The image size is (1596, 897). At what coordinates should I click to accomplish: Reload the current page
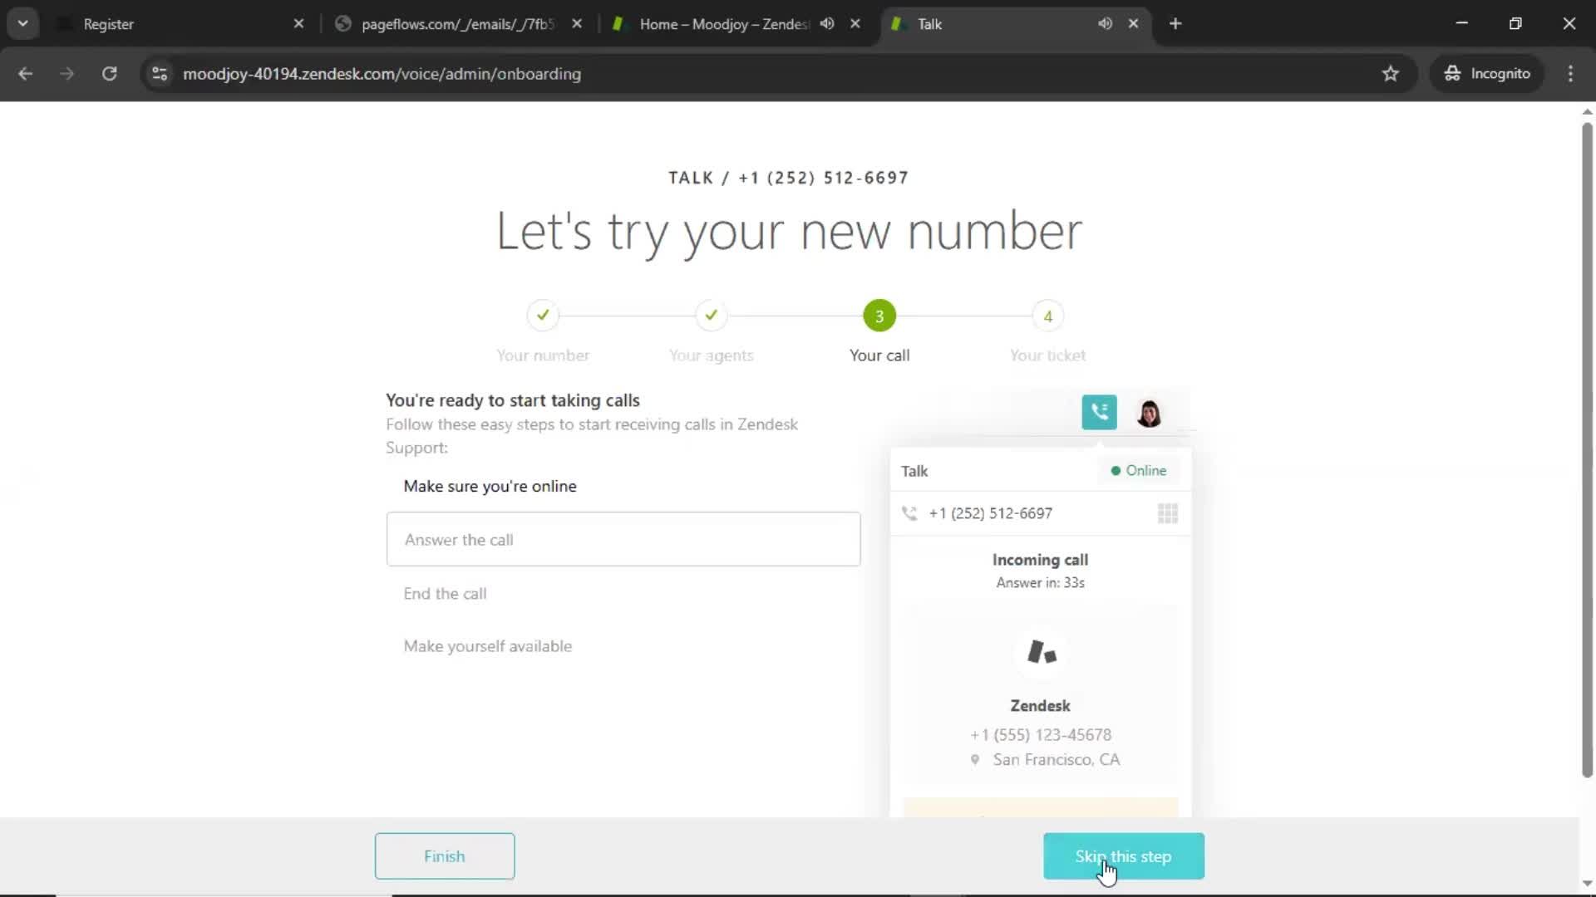tap(109, 74)
